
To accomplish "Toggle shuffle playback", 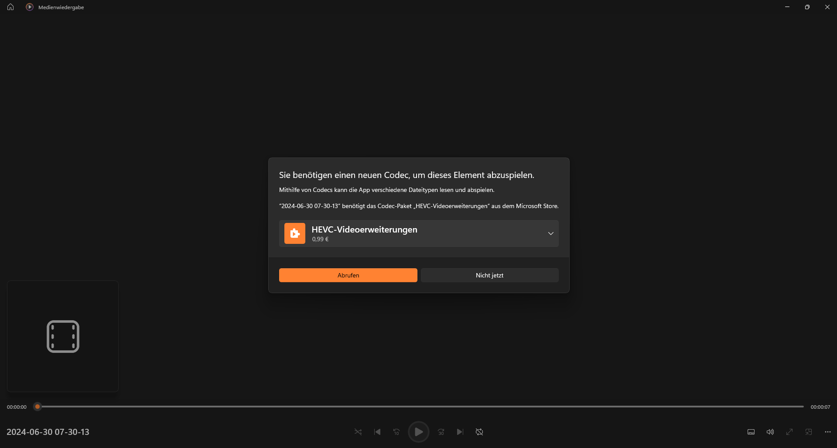I will 358,432.
